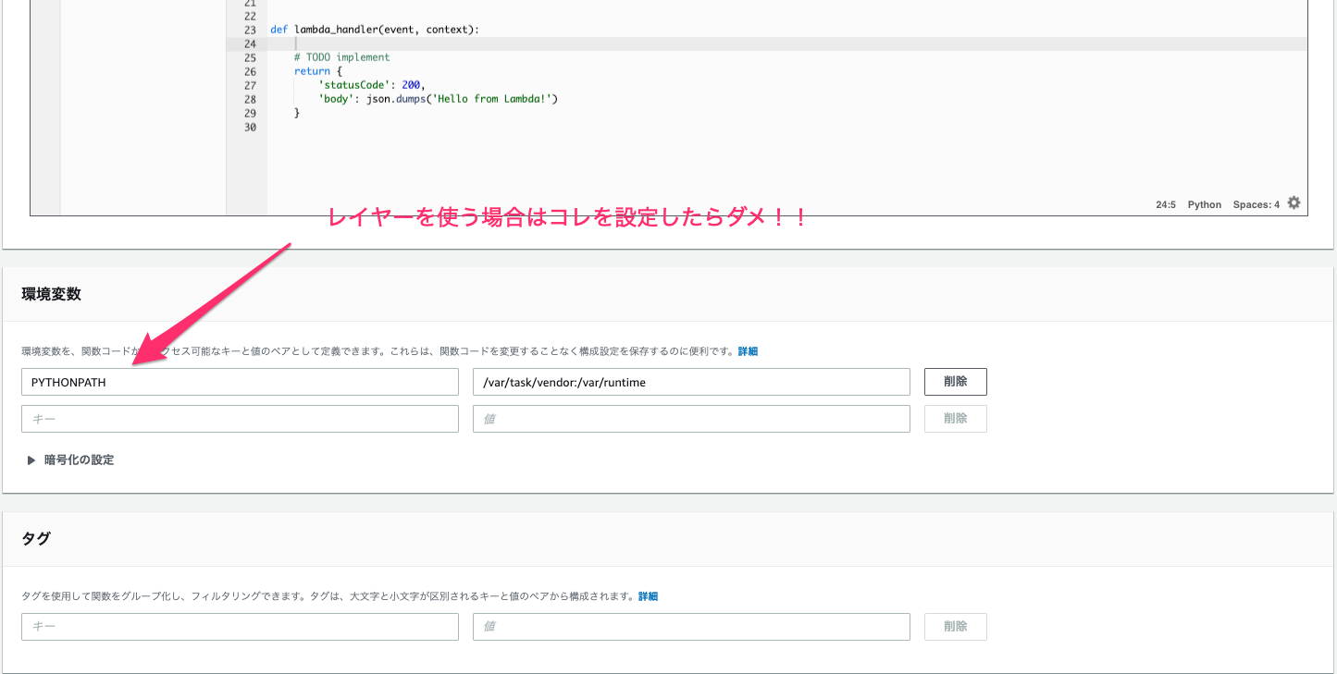
Task: Place cursor on highlighted line 24
Action: [x=648, y=43]
